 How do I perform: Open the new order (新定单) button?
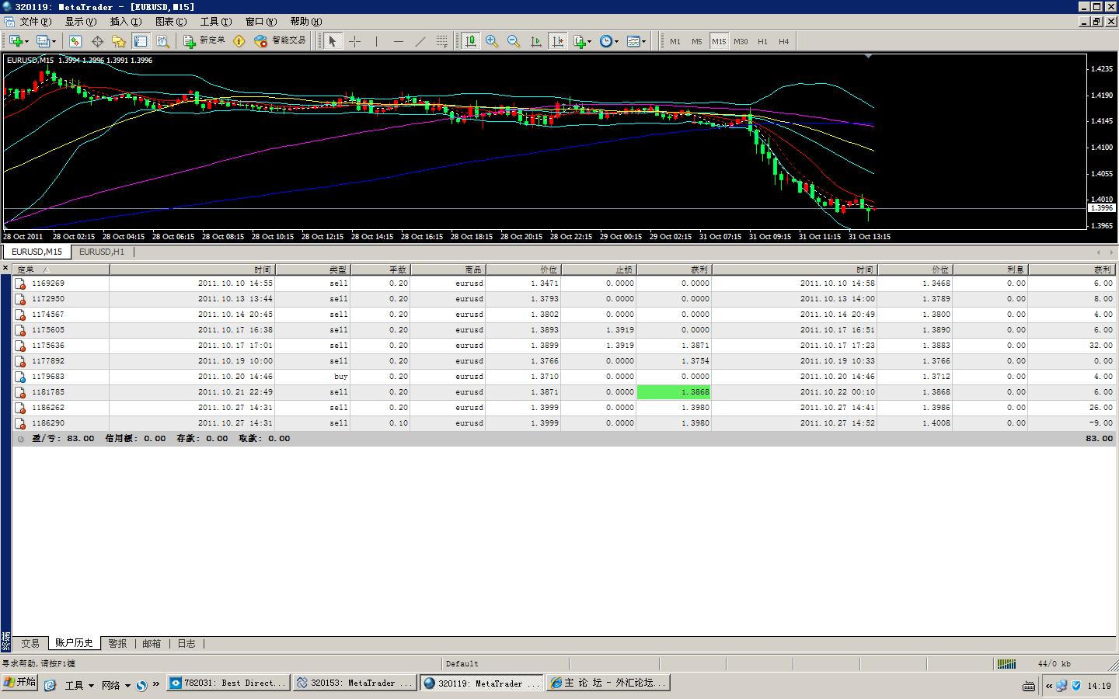pyautogui.click(x=205, y=41)
